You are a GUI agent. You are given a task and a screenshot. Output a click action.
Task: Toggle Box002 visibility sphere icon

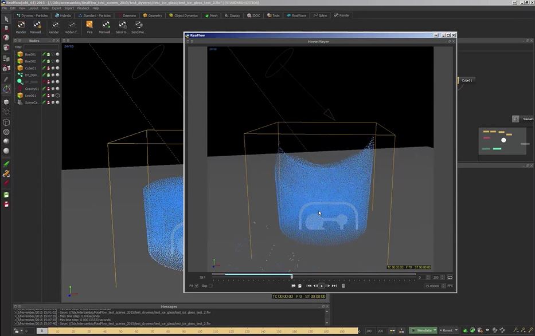tap(57, 61)
